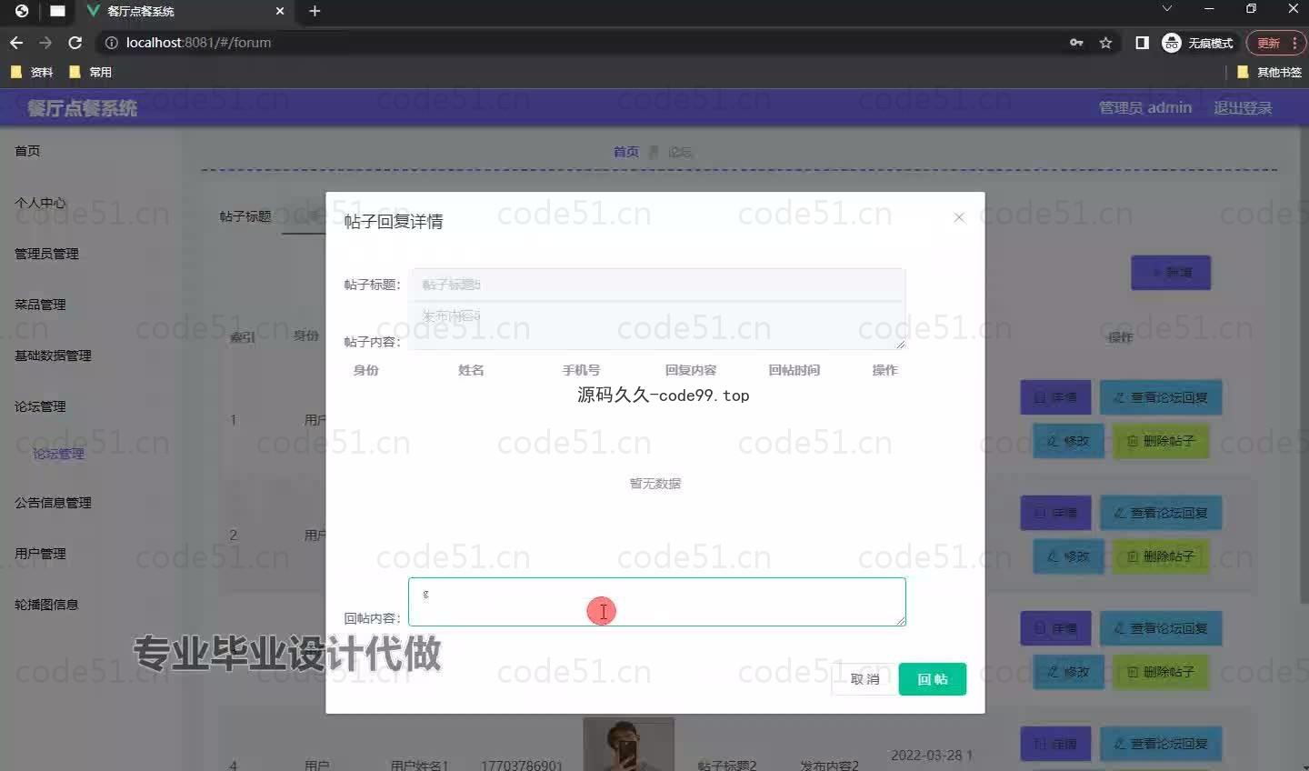Click the page vertical scrollbar
The height and width of the screenshot is (771, 1309).
(1303, 364)
